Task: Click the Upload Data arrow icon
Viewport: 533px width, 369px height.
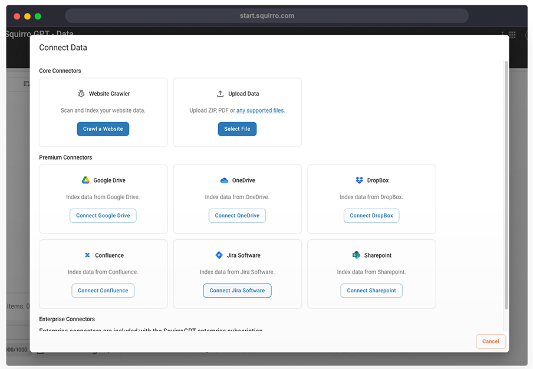Action: [221, 94]
